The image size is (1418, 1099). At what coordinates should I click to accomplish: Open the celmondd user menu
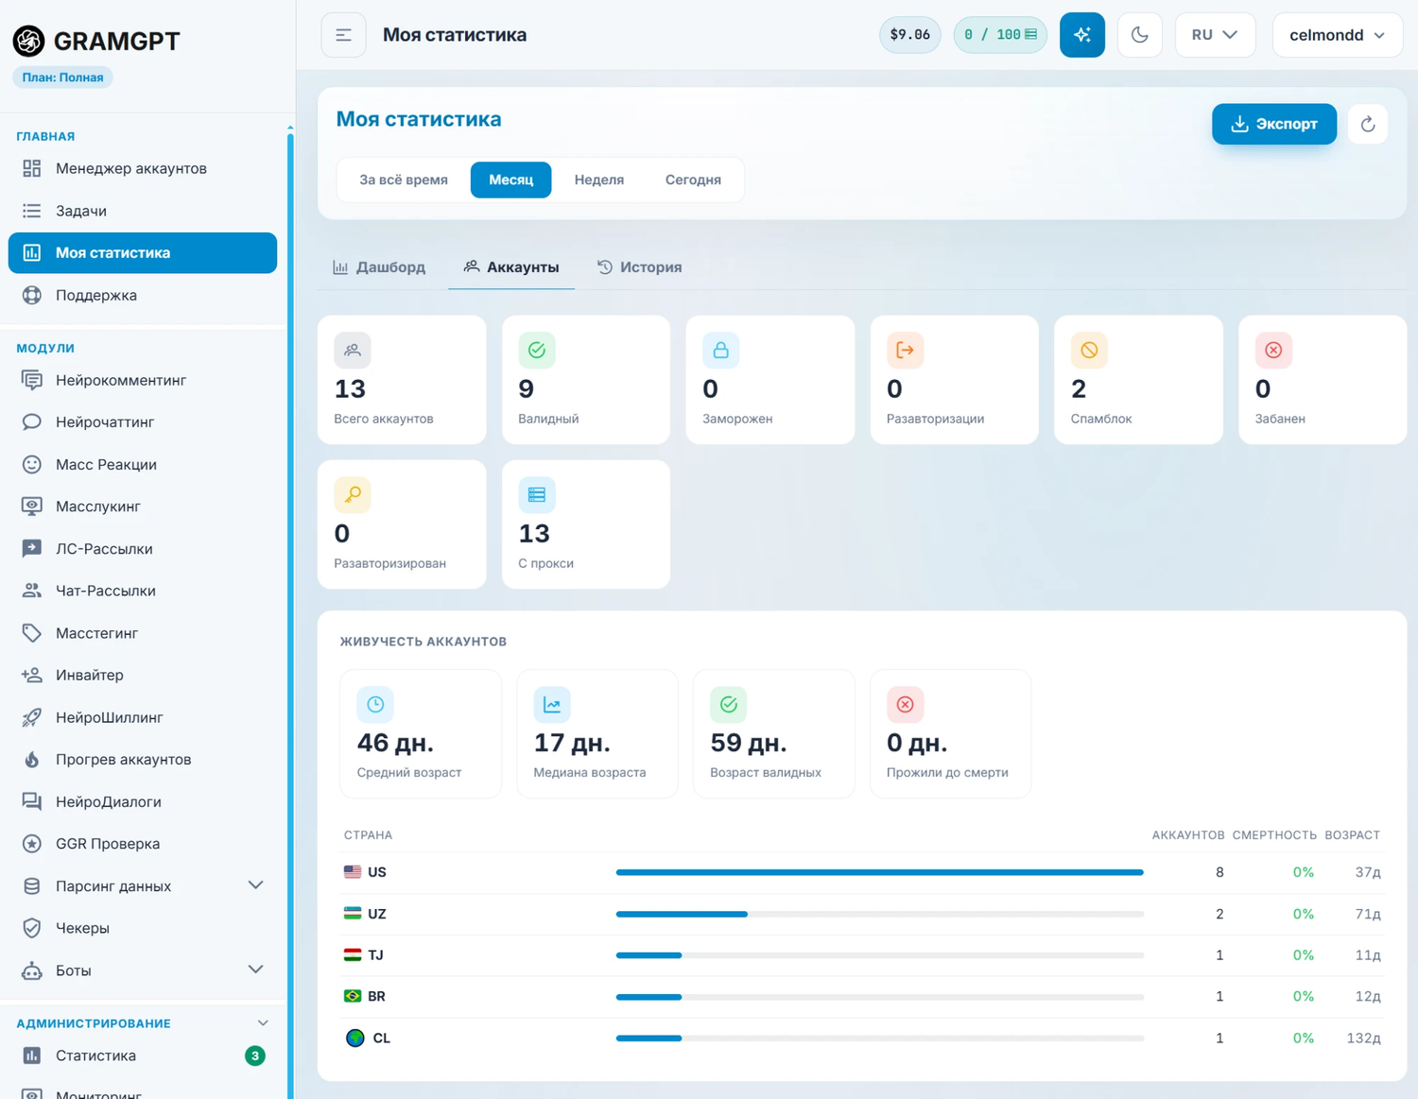point(1338,35)
